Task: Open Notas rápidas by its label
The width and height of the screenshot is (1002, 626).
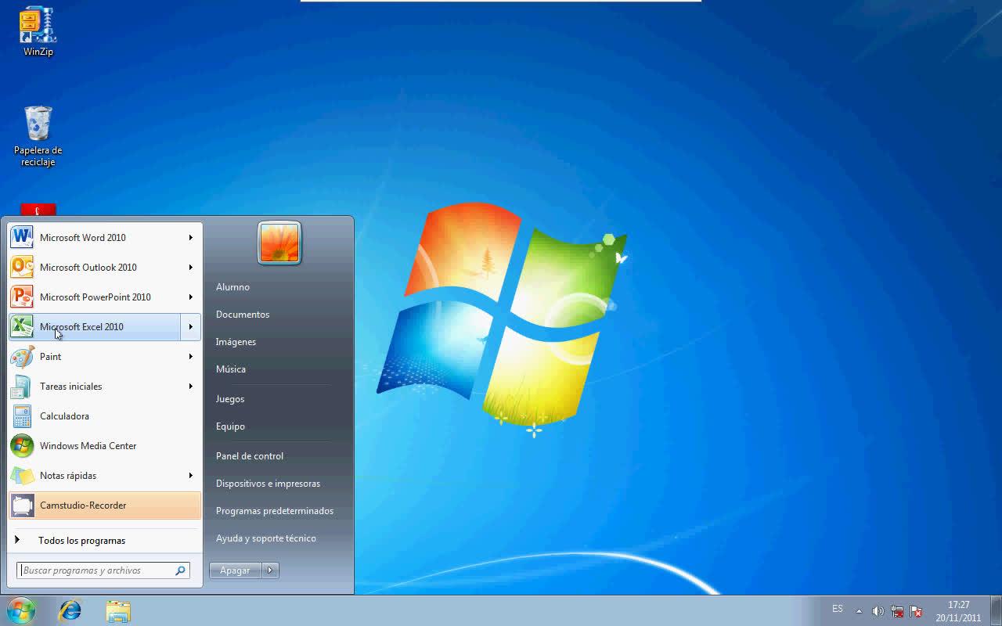Action: point(68,476)
